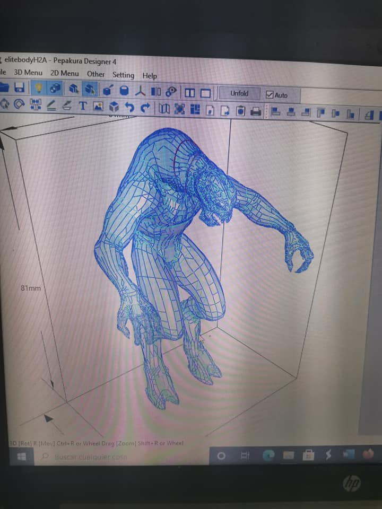Click the 3D cube icon in second toolbar
382x509 pixels.
coord(114,107)
